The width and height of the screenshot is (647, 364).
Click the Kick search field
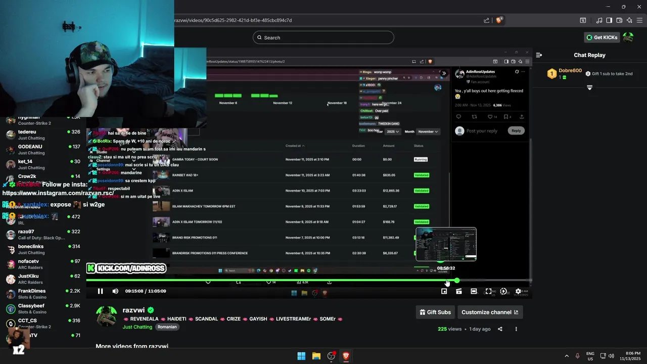[x=323, y=37]
